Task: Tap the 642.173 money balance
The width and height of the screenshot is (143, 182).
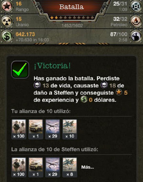Action: (25, 34)
